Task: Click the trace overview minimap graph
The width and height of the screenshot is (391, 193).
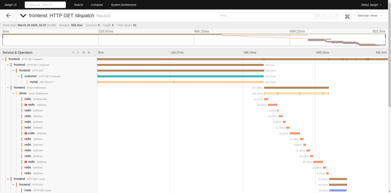Action: point(194,40)
